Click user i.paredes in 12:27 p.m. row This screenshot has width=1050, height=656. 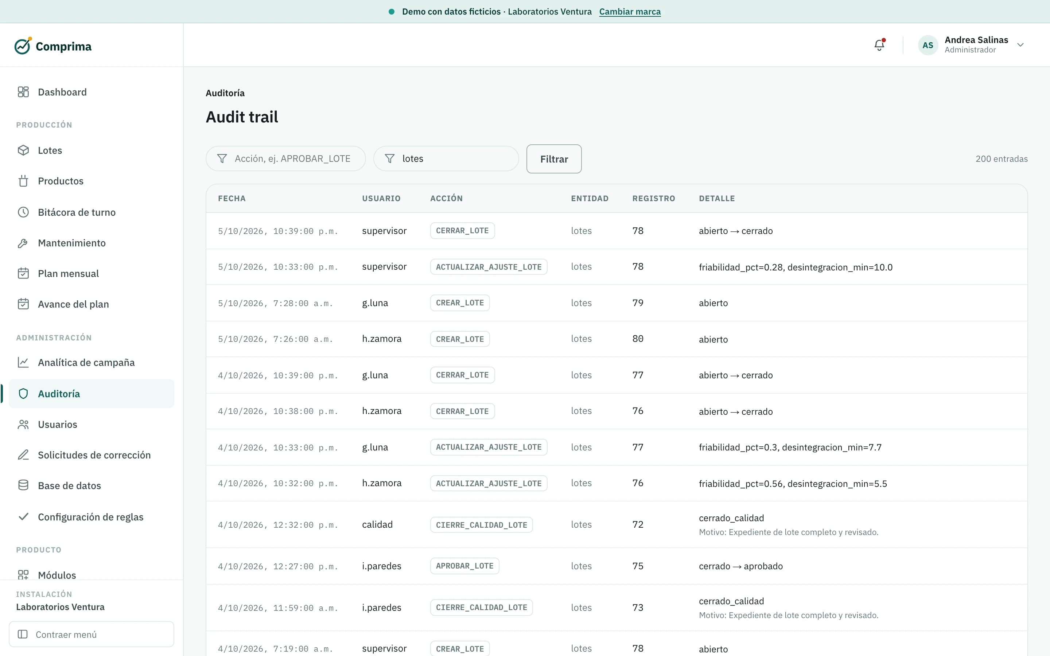point(381,566)
